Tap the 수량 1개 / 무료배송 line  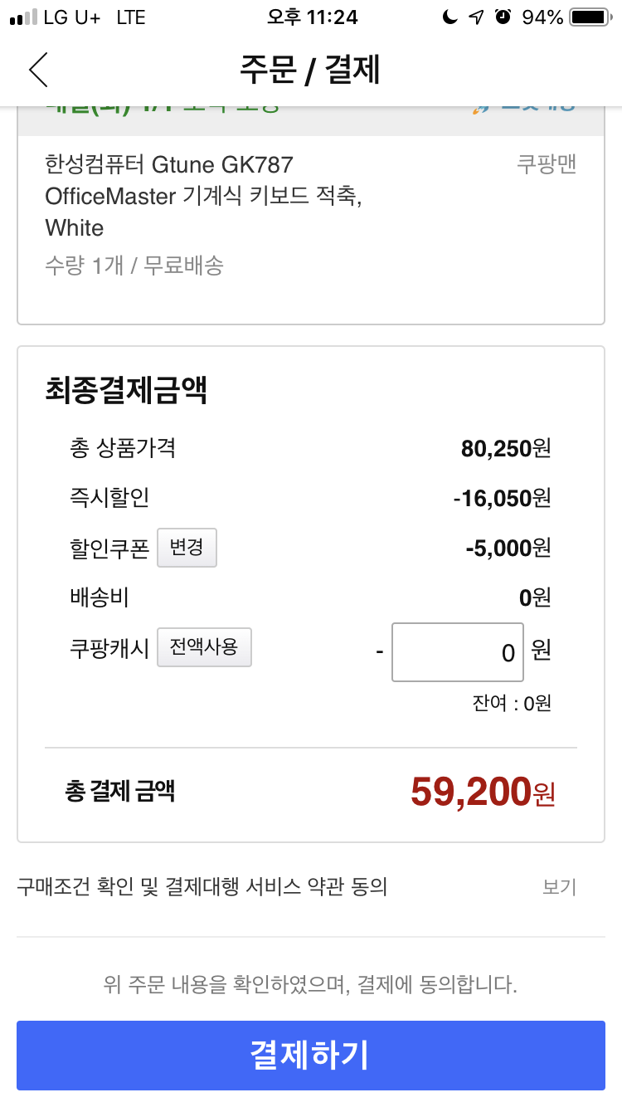coord(134,266)
